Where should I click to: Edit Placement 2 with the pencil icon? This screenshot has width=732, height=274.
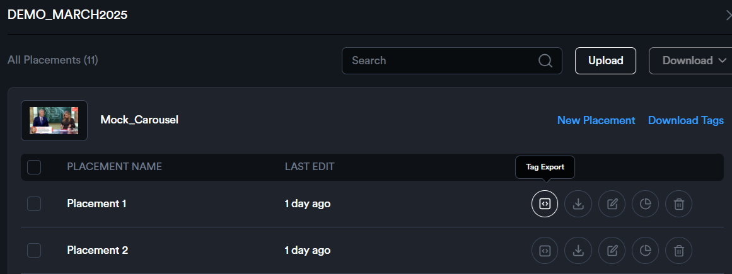pos(612,251)
